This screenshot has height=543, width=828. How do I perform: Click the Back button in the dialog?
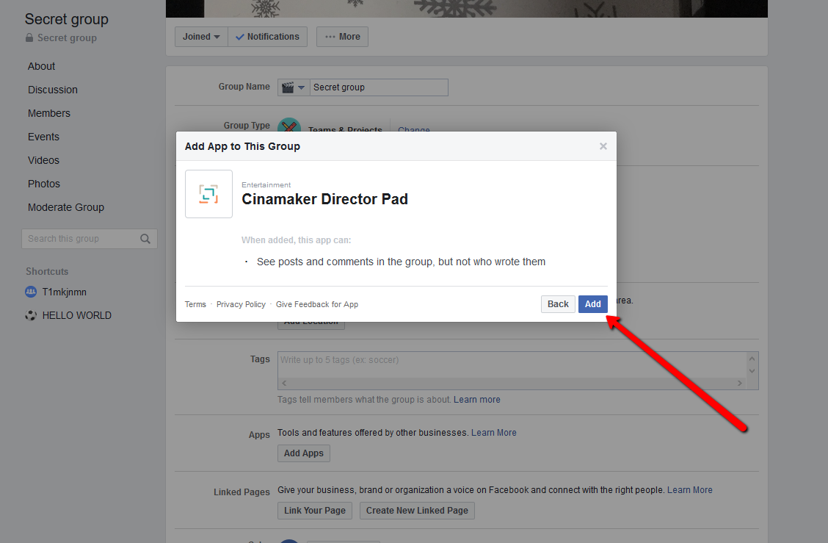pos(558,304)
